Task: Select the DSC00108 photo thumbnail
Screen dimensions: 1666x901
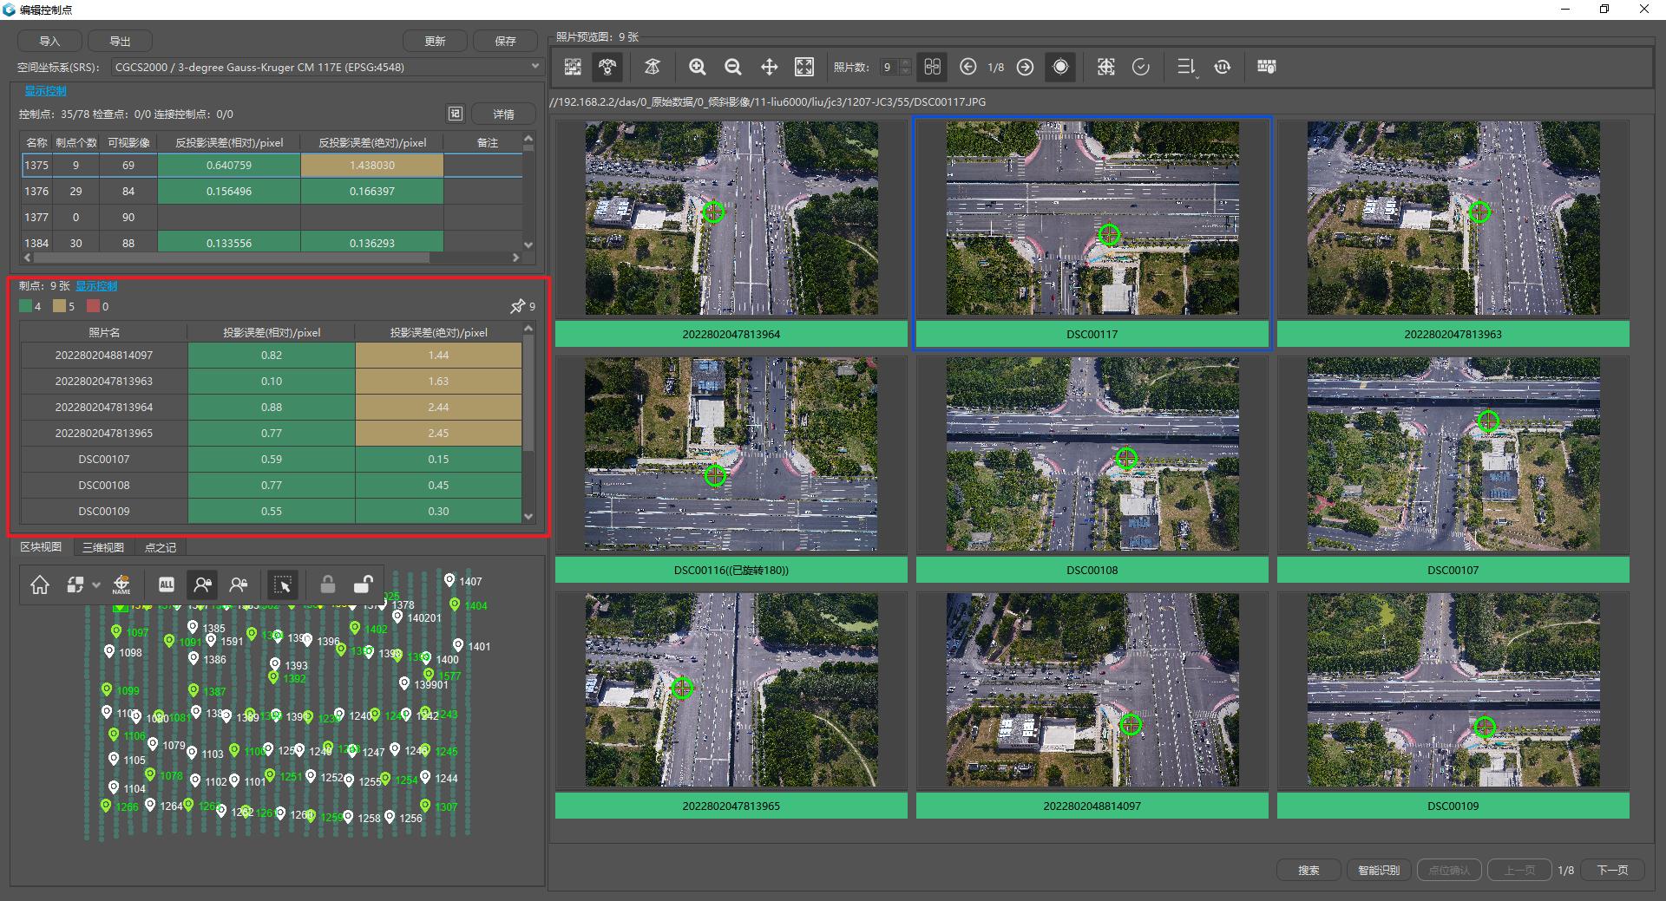Action: tap(1092, 468)
